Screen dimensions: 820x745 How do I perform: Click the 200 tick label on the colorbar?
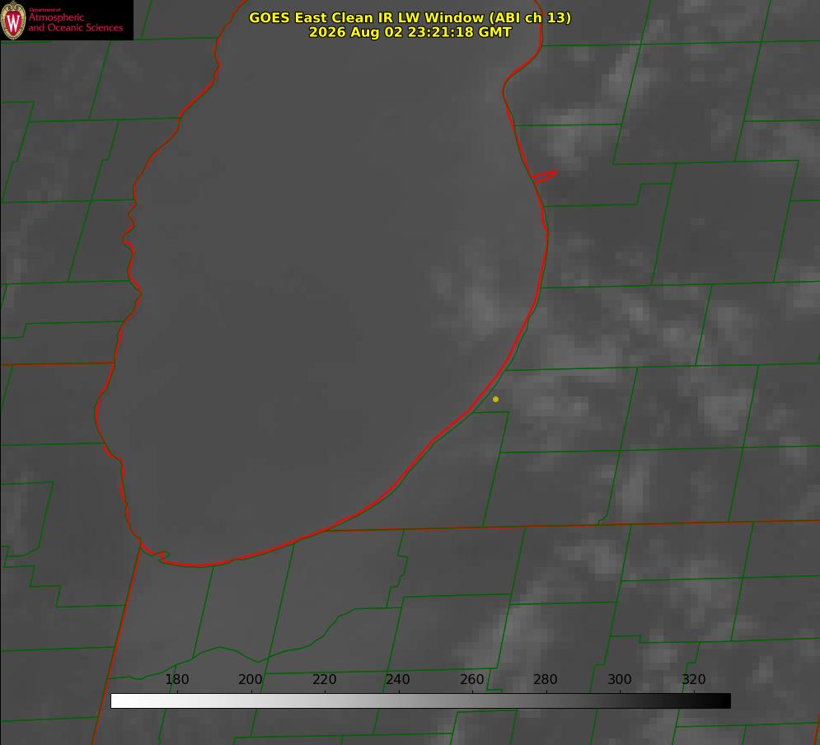pos(251,679)
